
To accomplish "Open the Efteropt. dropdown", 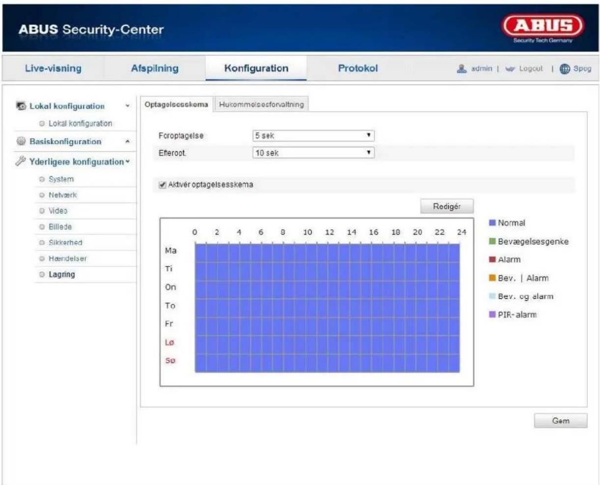I will click(x=314, y=153).
